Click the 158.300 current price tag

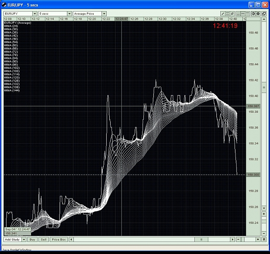click(x=253, y=175)
